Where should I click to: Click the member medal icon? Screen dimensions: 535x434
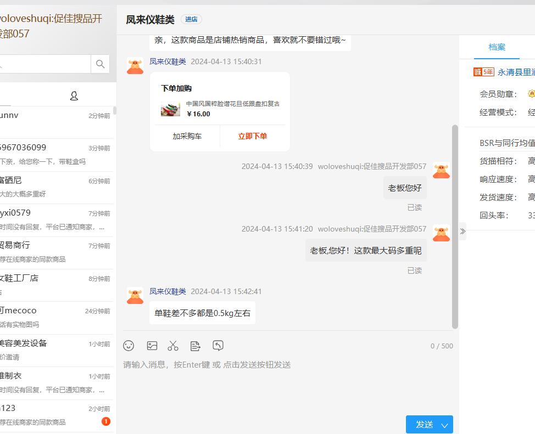point(531,93)
